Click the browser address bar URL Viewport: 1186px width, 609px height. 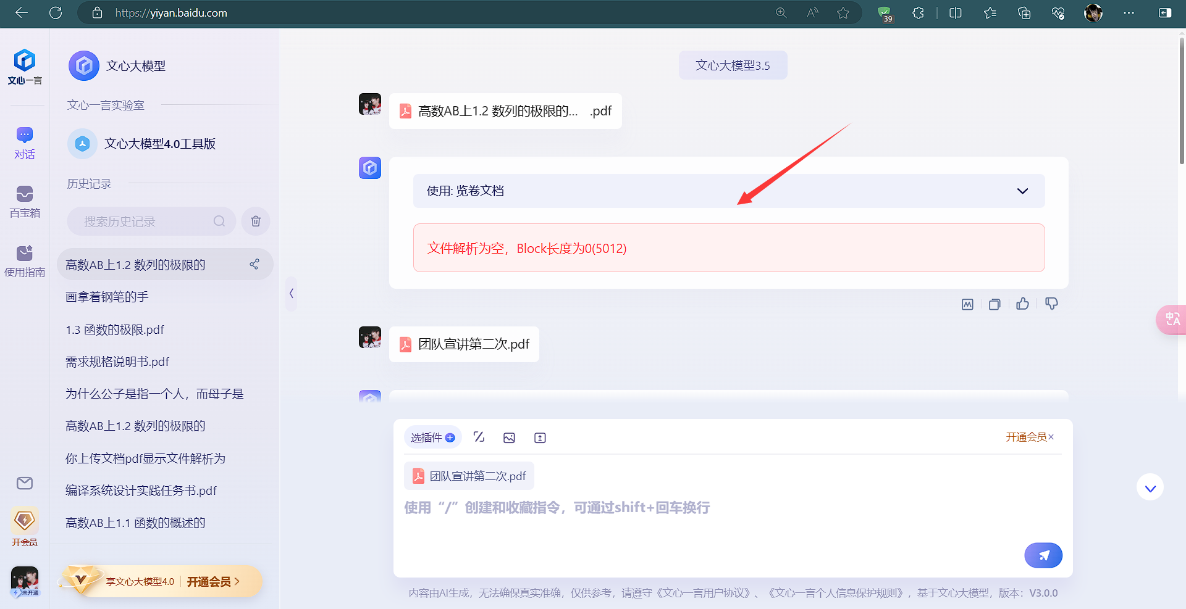tap(171, 13)
